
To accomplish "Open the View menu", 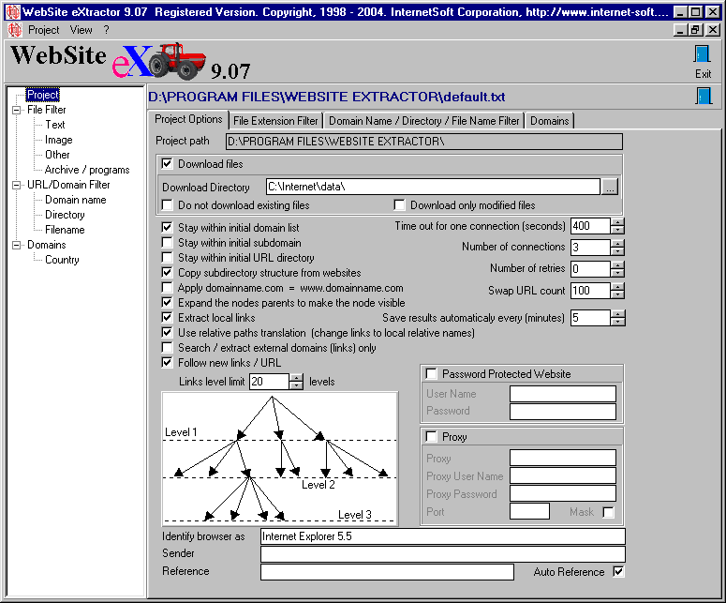I will [81, 30].
